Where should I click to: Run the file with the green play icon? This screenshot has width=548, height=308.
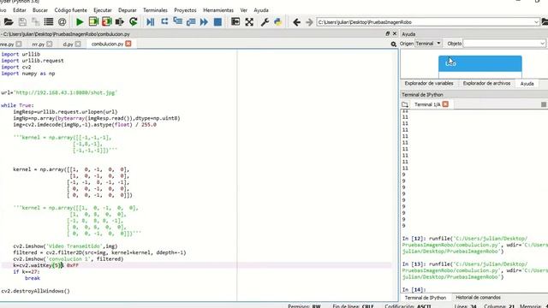(80, 22)
